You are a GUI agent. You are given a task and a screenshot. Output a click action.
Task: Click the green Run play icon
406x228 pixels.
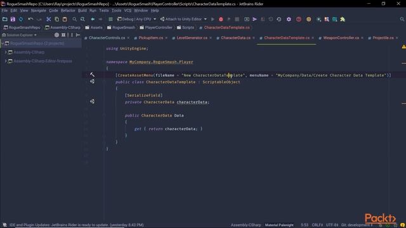coord(213,19)
